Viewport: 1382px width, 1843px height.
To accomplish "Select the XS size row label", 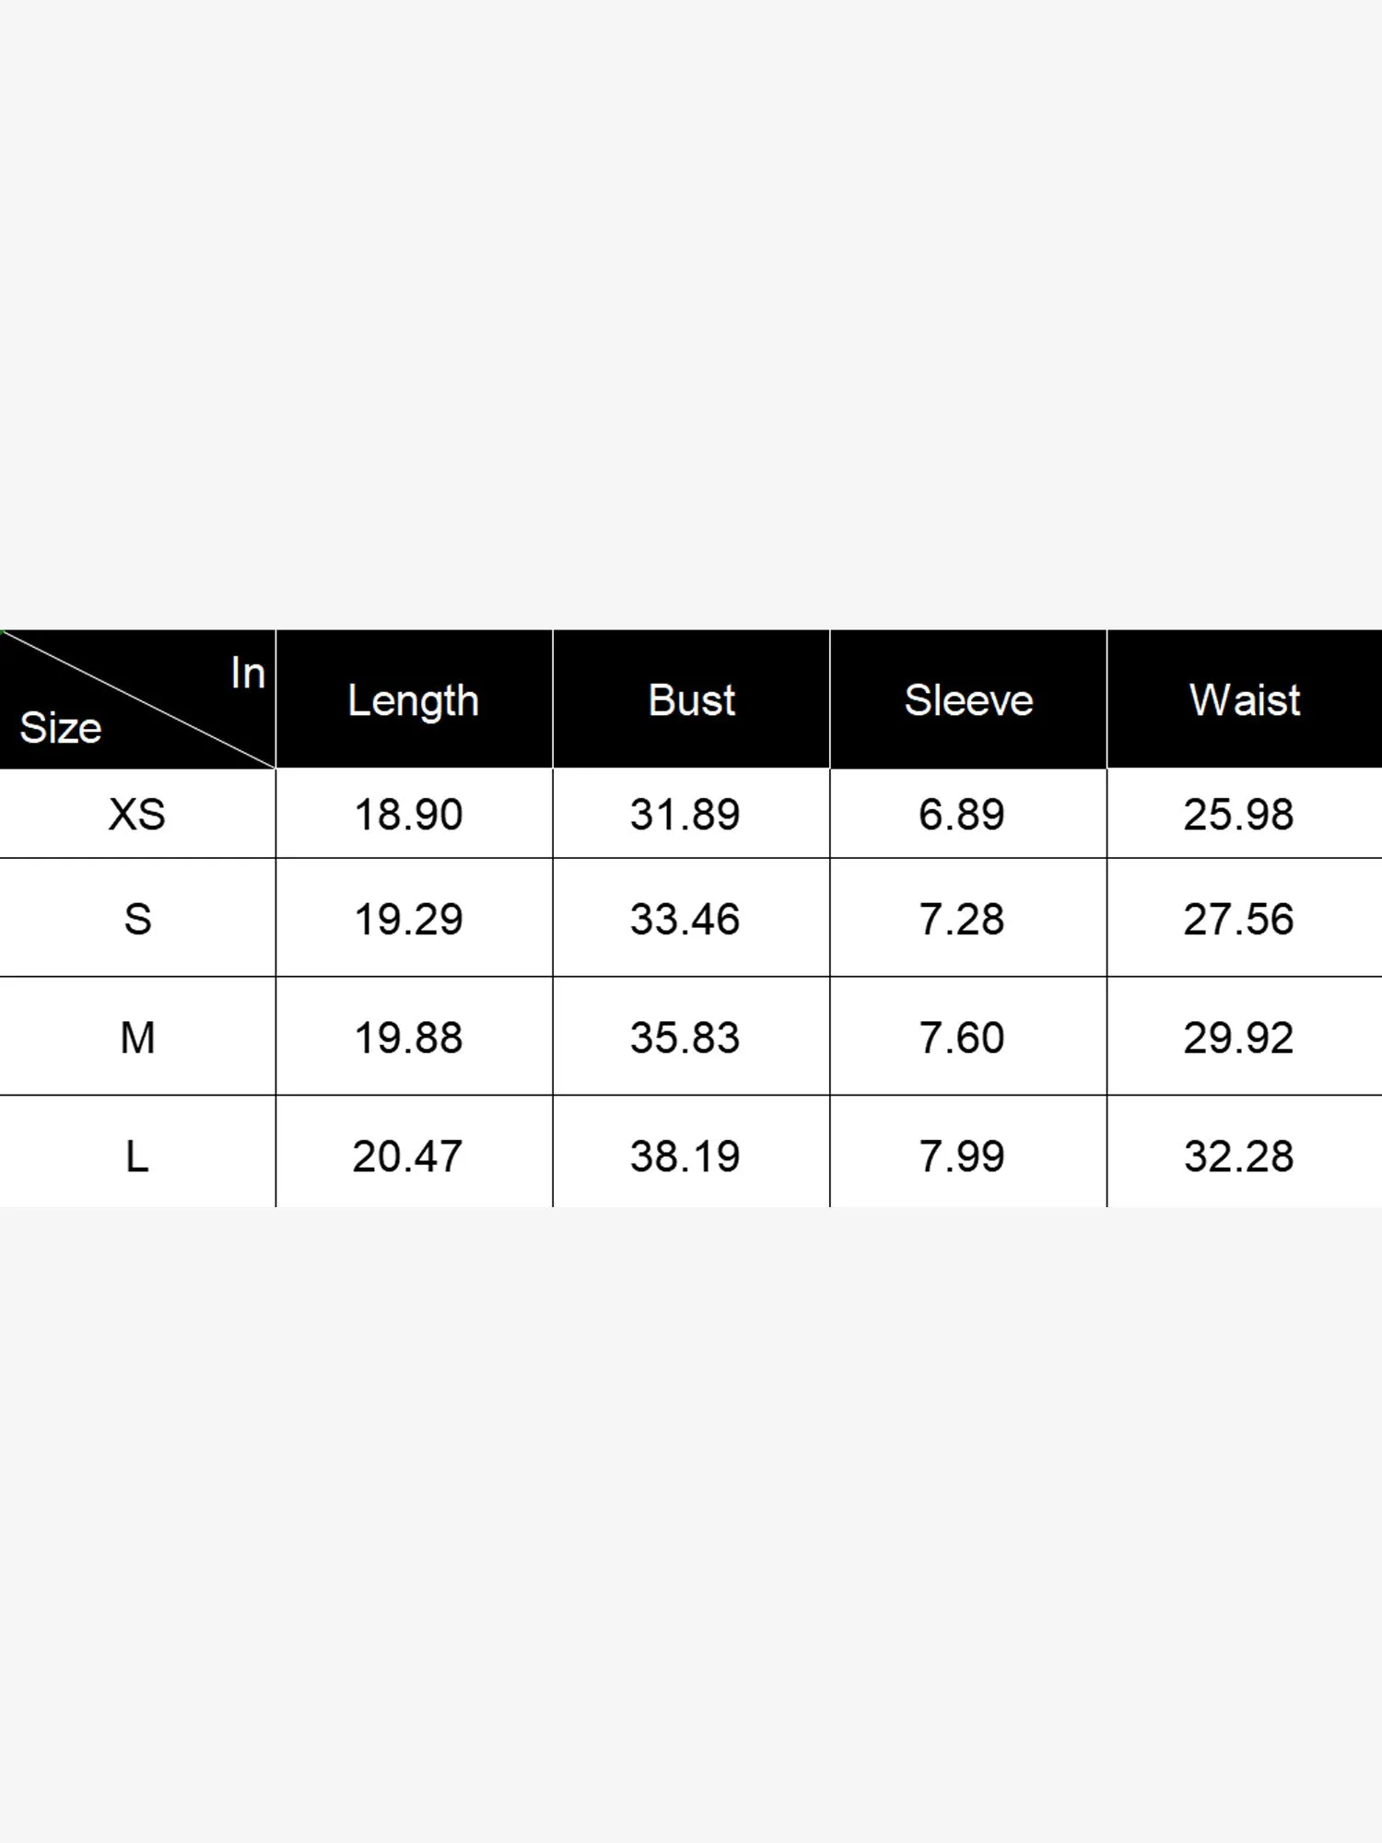I will pyautogui.click(x=137, y=815).
